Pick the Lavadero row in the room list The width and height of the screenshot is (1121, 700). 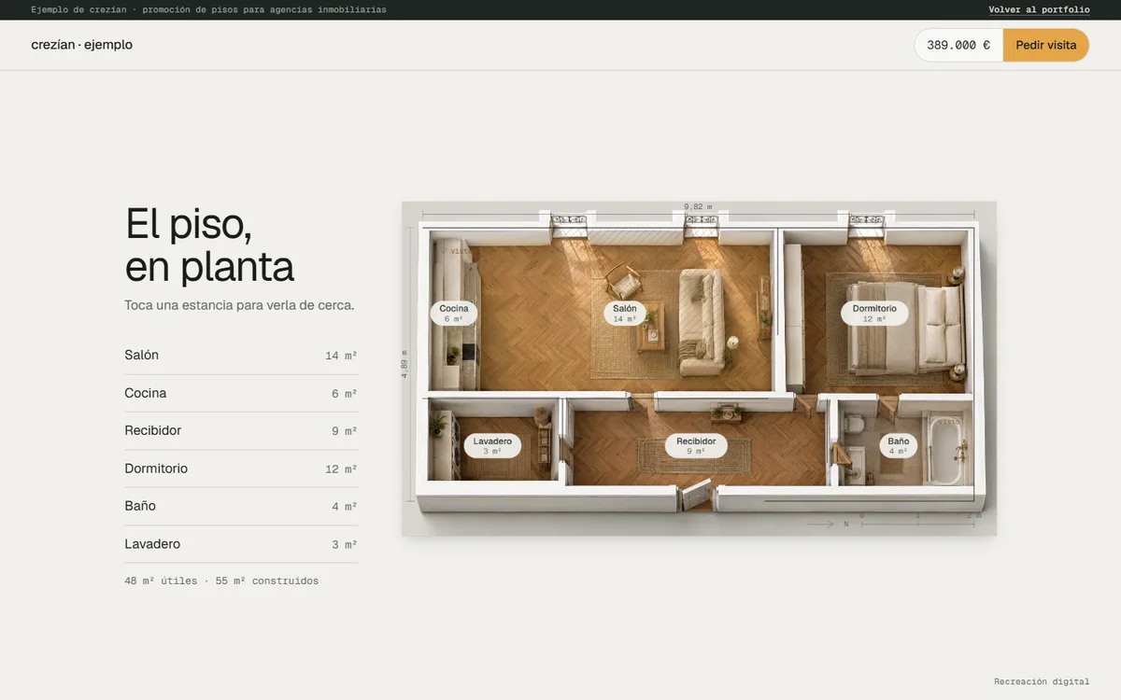[x=241, y=544]
